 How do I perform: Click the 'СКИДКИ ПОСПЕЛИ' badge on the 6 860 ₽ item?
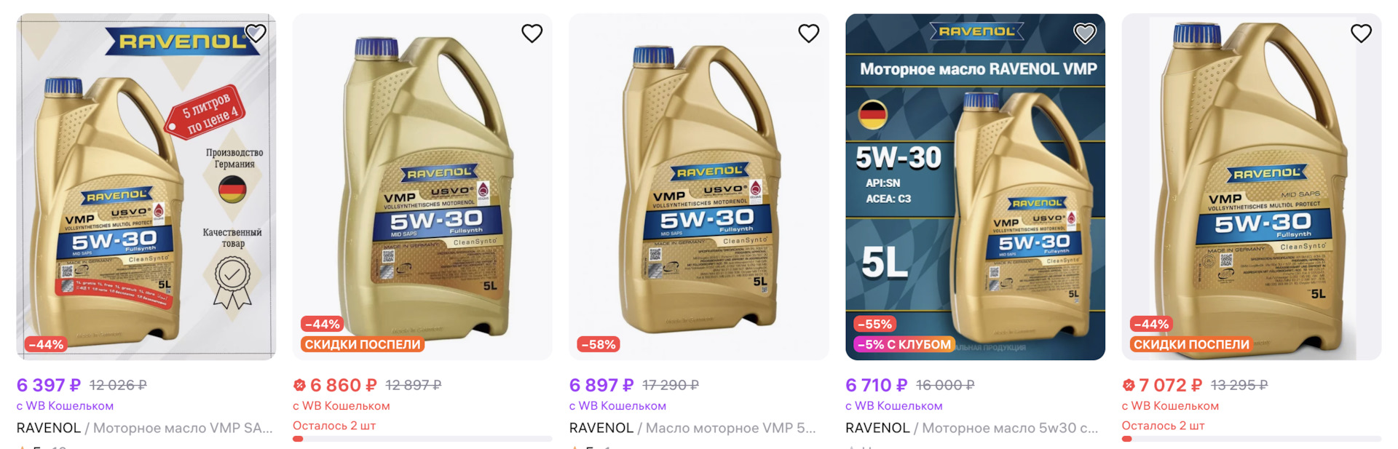(x=362, y=344)
